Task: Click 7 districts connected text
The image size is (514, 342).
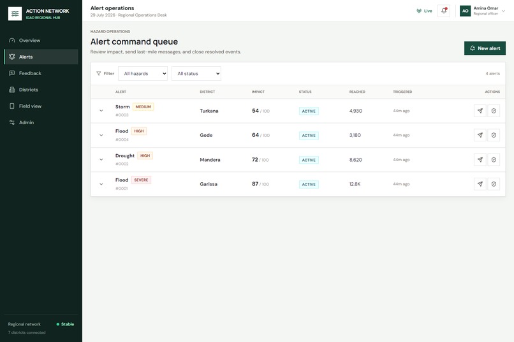Action: 27,332
